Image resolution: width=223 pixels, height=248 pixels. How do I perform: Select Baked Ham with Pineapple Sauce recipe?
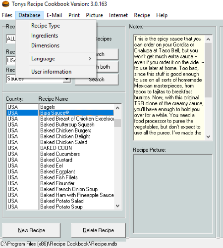coord(77,195)
